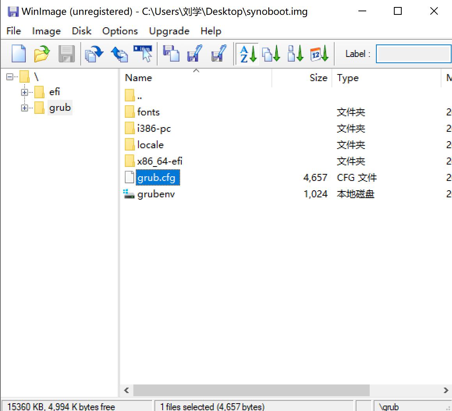Click the folder icon beside x86_64-efi
The width and height of the screenshot is (452, 411).
click(x=130, y=161)
